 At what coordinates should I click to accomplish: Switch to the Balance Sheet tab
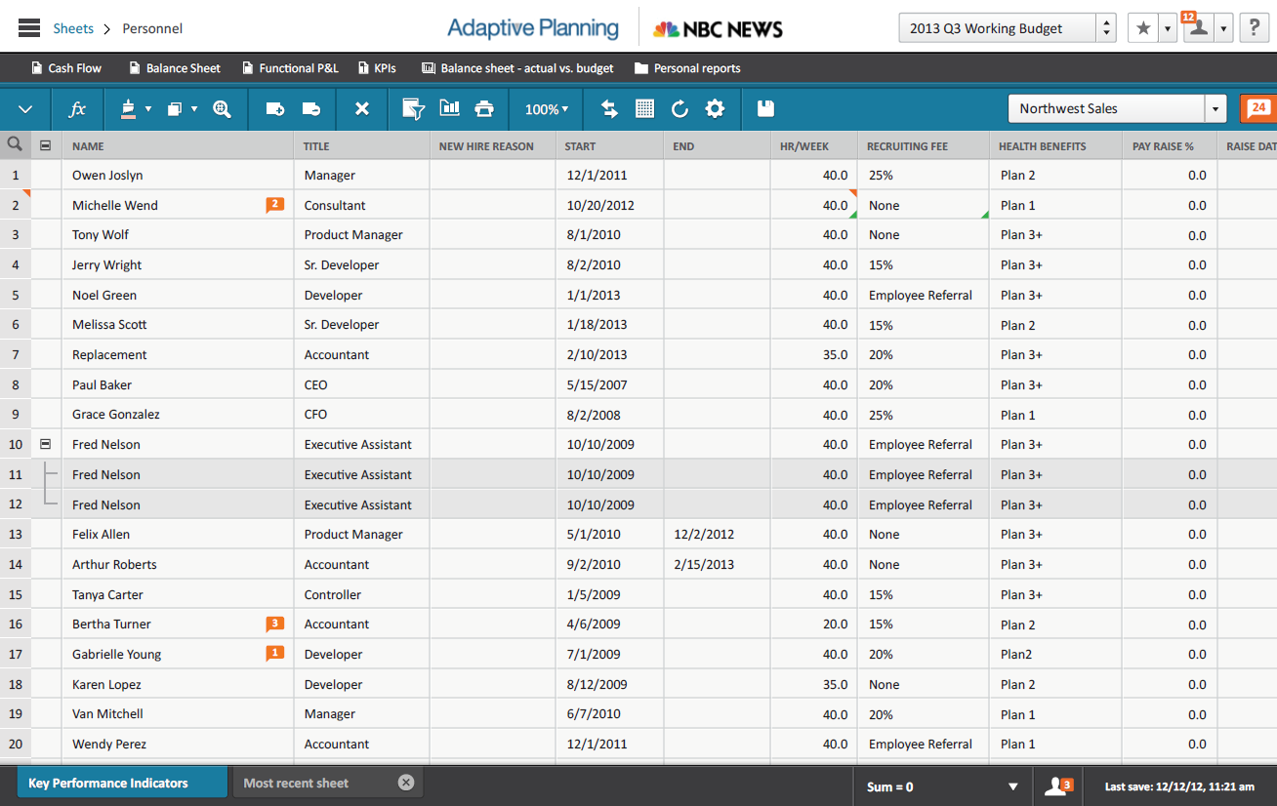pyautogui.click(x=174, y=68)
